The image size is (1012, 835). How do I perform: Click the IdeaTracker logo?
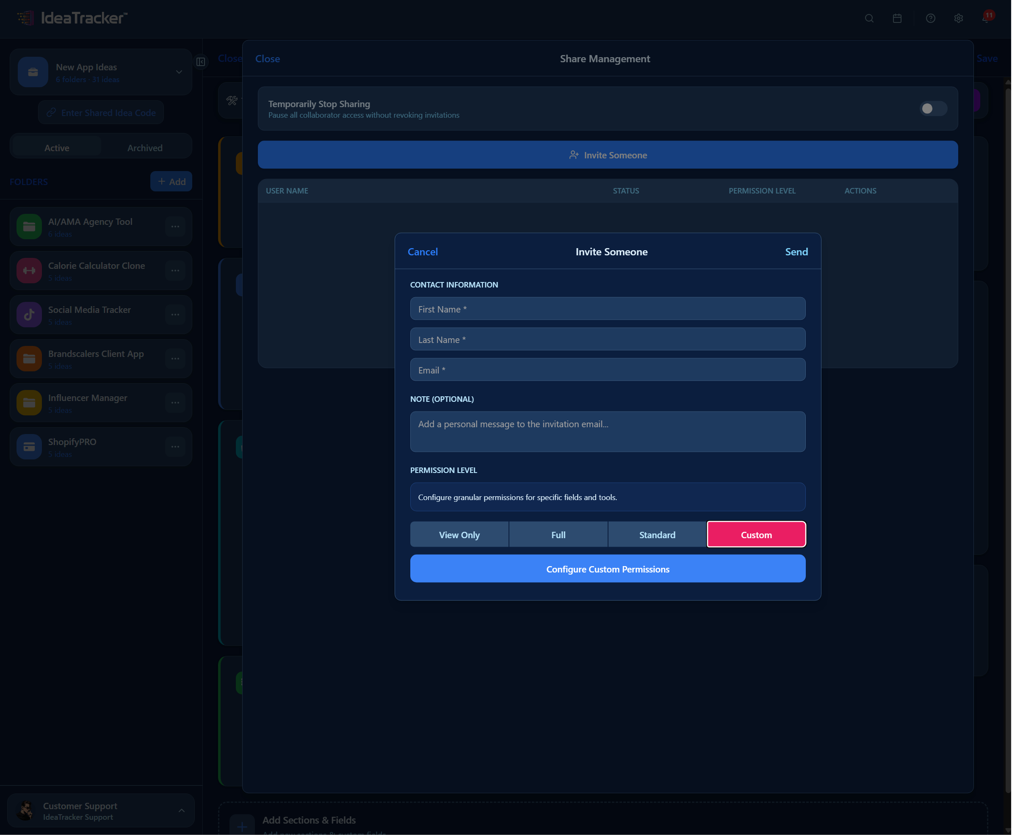[x=70, y=18]
